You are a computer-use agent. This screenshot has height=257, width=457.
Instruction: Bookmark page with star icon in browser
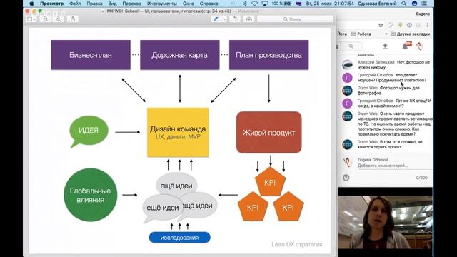[x=381, y=25]
